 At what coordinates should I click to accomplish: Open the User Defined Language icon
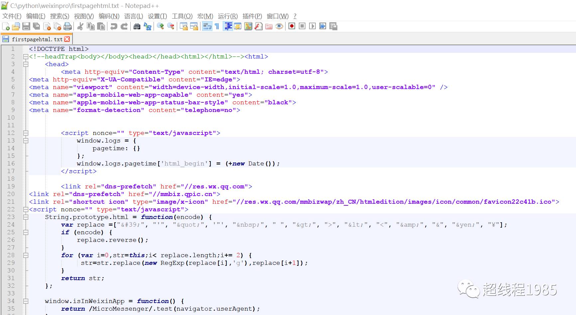[x=238, y=26]
